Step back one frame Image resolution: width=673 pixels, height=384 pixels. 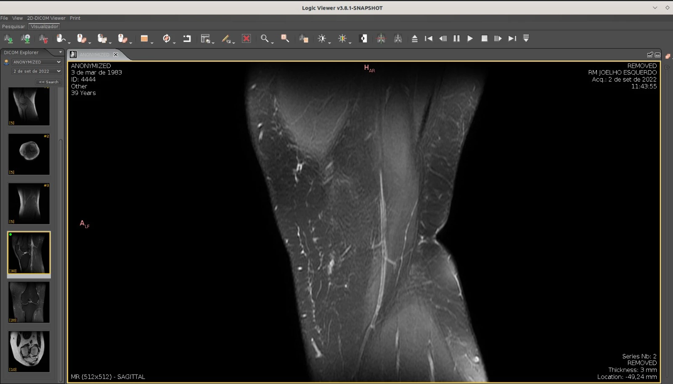click(442, 39)
